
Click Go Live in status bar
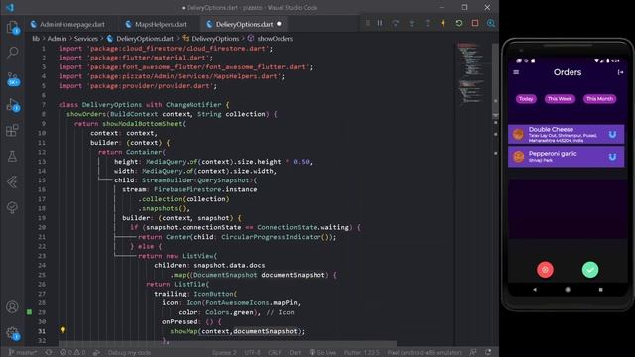322,353
